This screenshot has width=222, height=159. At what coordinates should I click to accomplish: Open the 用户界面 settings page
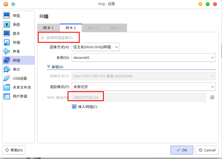pos(20,96)
